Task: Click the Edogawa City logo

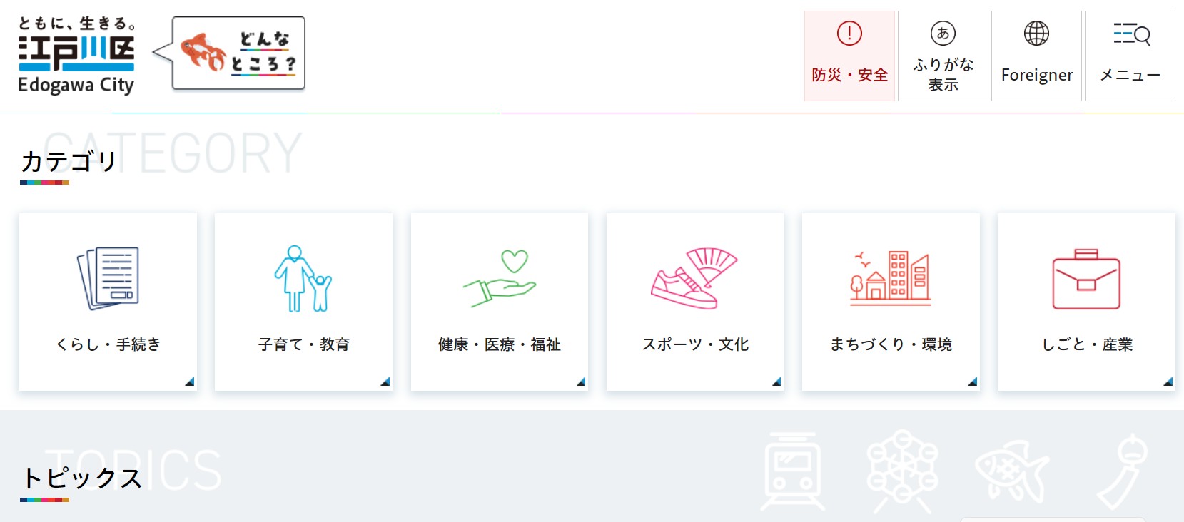Action: [75, 53]
